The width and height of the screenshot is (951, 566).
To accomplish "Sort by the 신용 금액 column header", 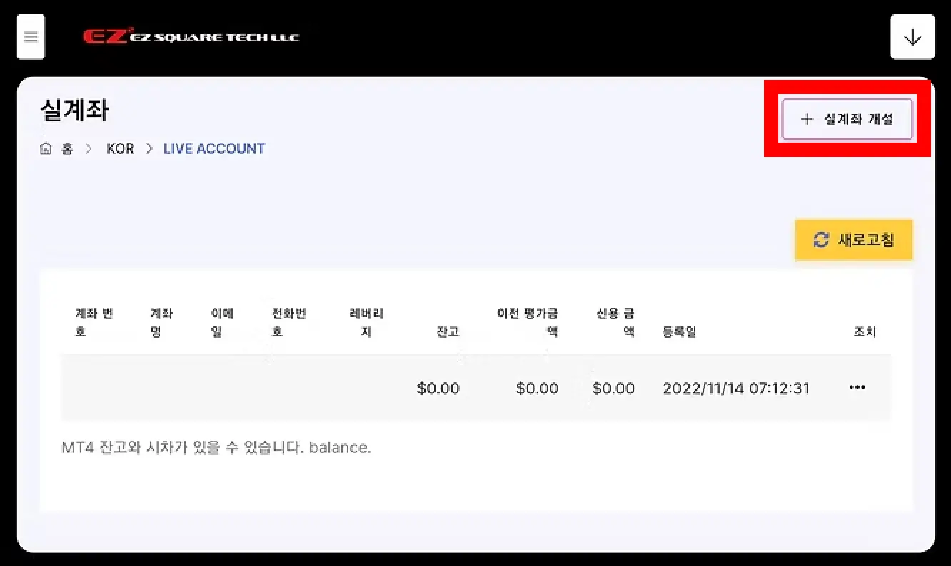I will (615, 323).
